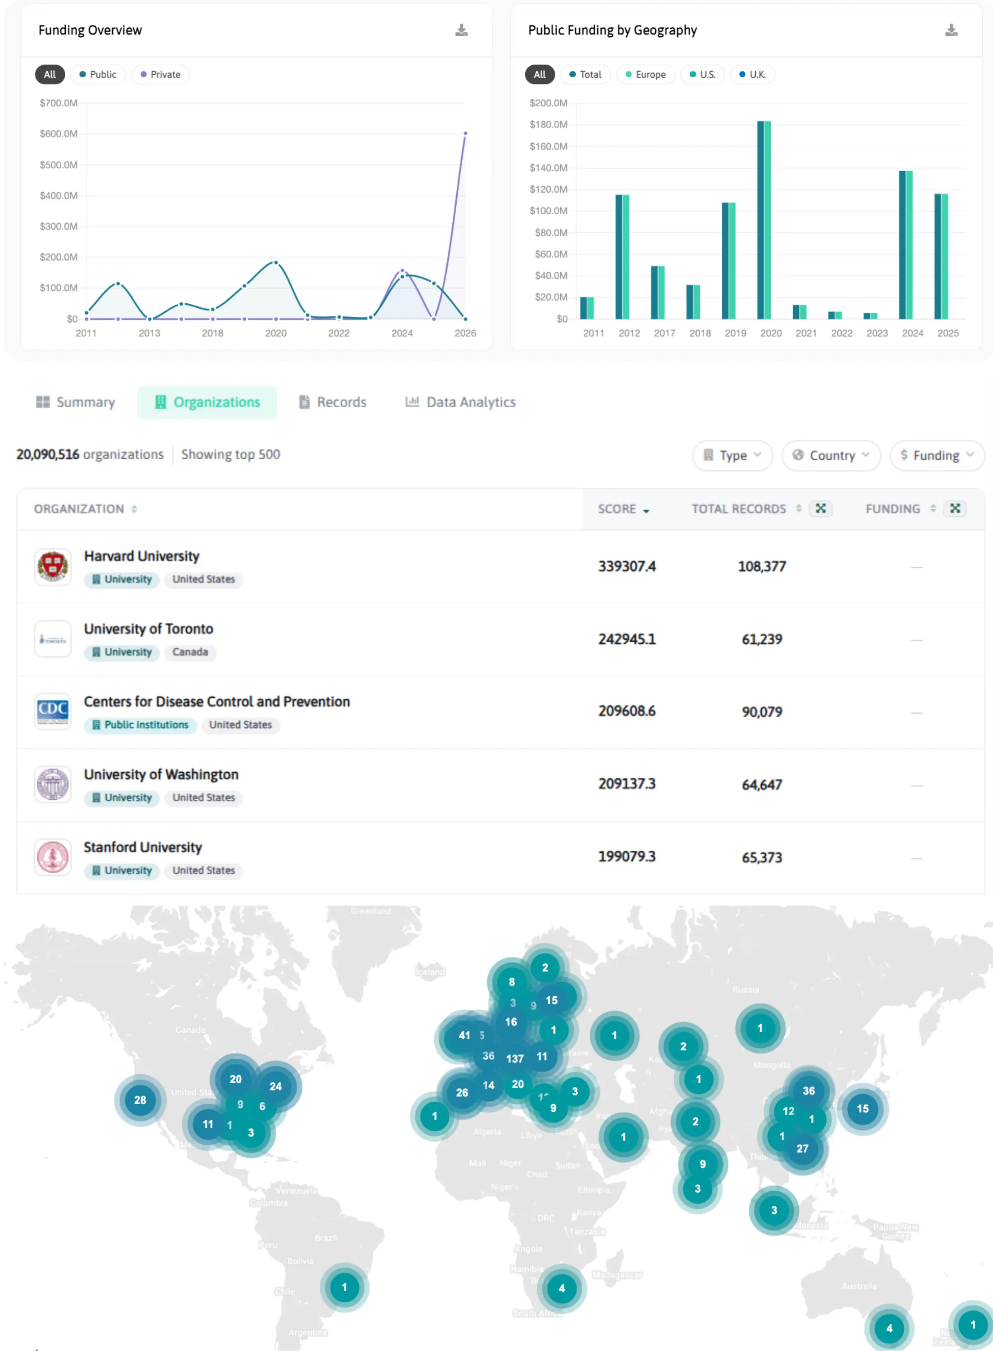Image resolution: width=993 pixels, height=1351 pixels.
Task: Open Centers for Disease Control and Prevention
Action: 216,702
